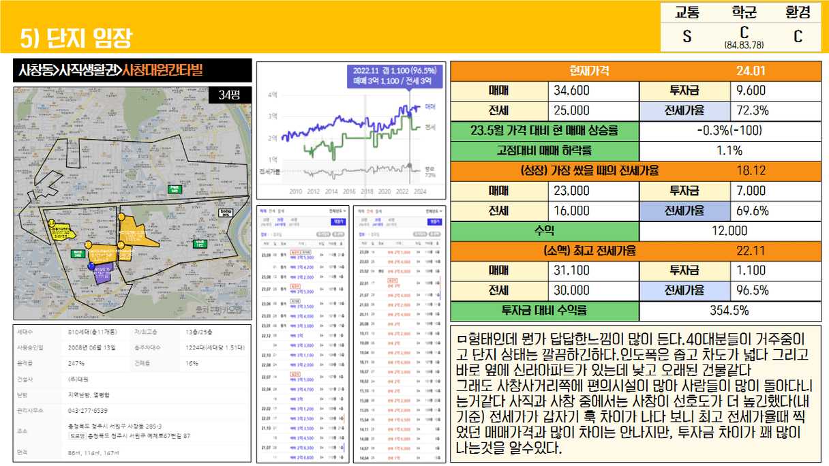This screenshot has height=466, width=829.
Task: Select the red 전세 tab in second transactions panel
Action: point(369,212)
